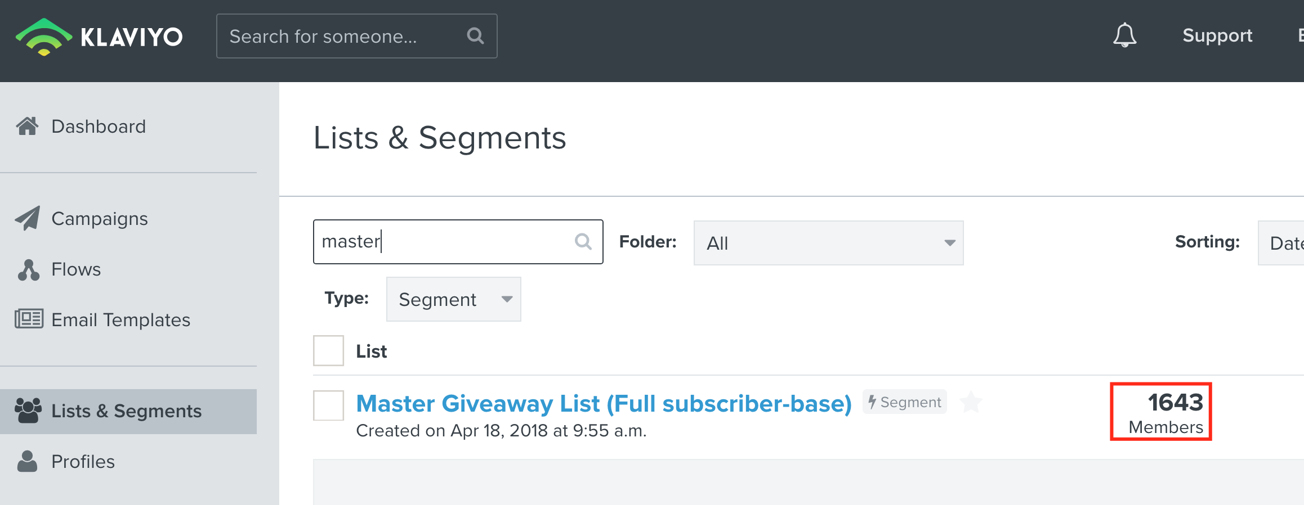
Task: Open the Type dropdown showing Segment
Action: point(454,299)
